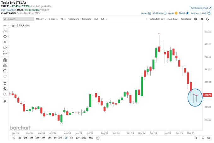The width and height of the screenshot is (214, 143).
Task: Select the 1D time range
Action: [x=14, y=138]
